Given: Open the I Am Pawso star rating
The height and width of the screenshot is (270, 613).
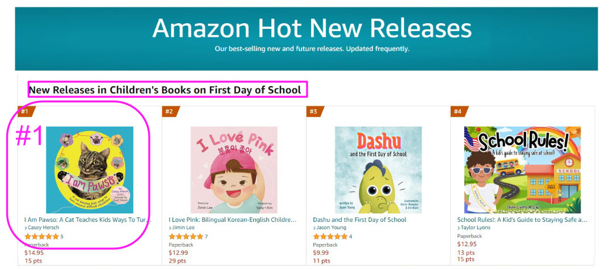Looking at the screenshot, I should point(41,237).
